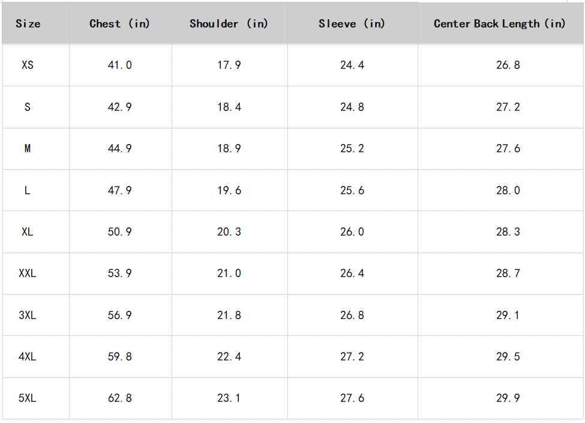Click the Size column header
Viewport: 585px width, 423px height.
(x=28, y=24)
